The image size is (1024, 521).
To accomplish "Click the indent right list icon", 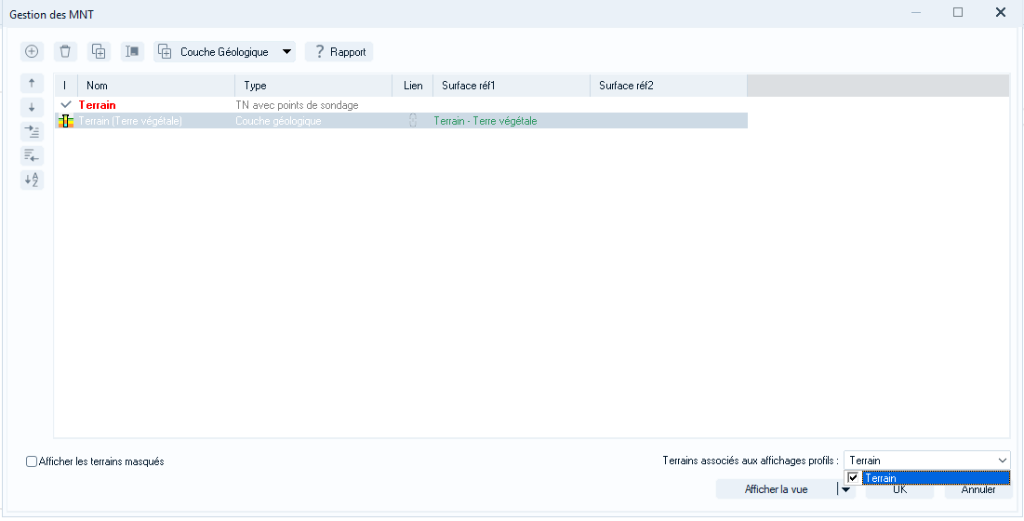I will [x=32, y=132].
